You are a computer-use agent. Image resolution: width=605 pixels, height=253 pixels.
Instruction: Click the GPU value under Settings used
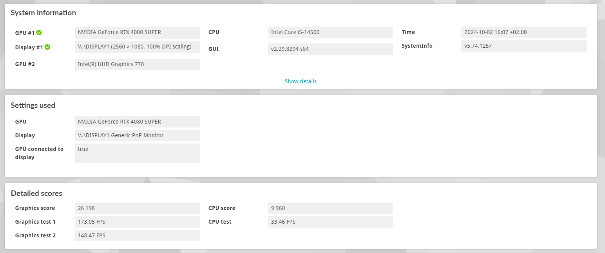[137, 122]
